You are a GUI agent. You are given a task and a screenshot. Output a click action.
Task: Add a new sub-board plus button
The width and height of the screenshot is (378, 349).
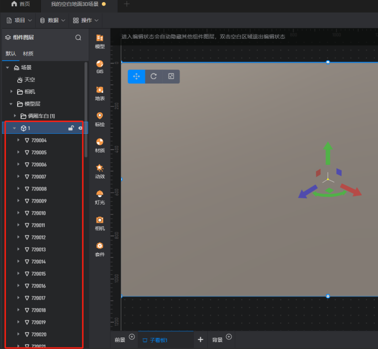click(201, 340)
